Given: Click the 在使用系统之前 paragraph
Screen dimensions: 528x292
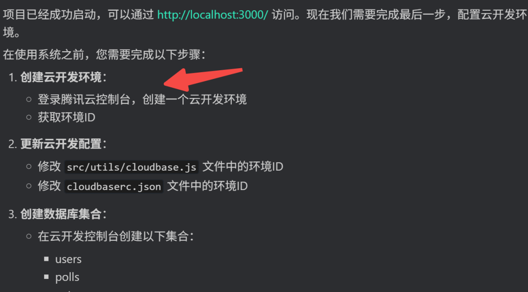Looking at the screenshot, I should [x=105, y=55].
